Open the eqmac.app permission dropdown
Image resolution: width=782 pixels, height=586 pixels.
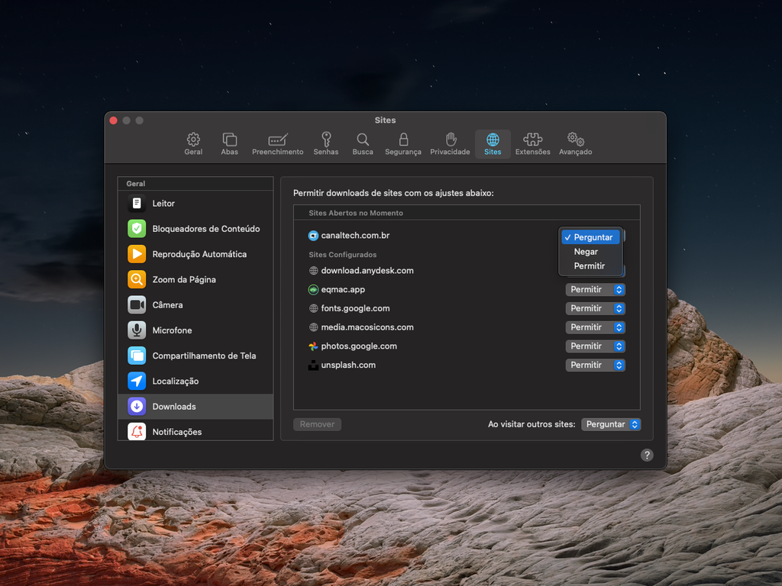tap(595, 289)
